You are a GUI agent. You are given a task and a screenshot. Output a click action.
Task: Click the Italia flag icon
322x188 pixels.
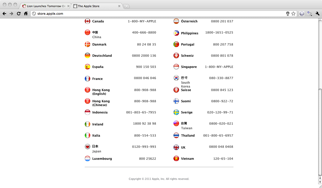tap(87, 135)
